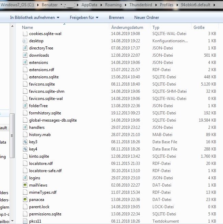223x224 pixels.
Task: Select the permissions.sqlite file name
Action: [45, 214]
